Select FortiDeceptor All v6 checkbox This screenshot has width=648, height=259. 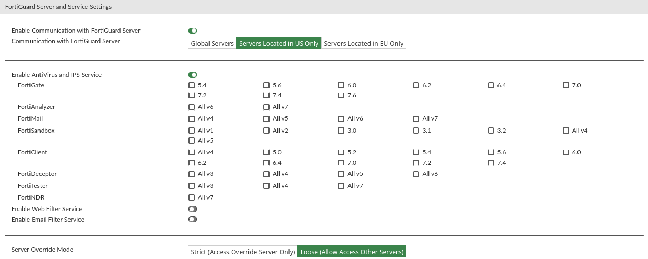pyautogui.click(x=416, y=174)
